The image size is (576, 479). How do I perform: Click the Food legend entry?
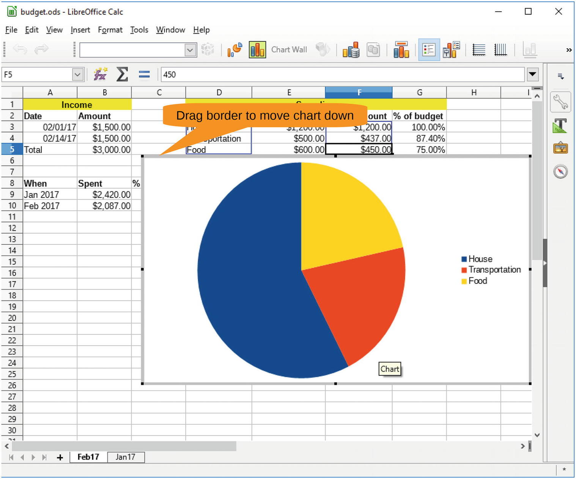tap(474, 281)
